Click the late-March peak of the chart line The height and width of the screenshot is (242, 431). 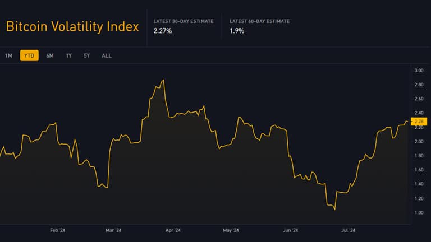[x=163, y=80]
